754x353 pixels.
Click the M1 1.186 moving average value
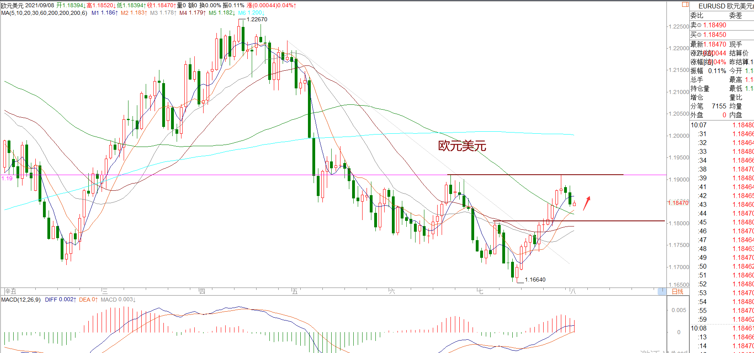(x=104, y=13)
